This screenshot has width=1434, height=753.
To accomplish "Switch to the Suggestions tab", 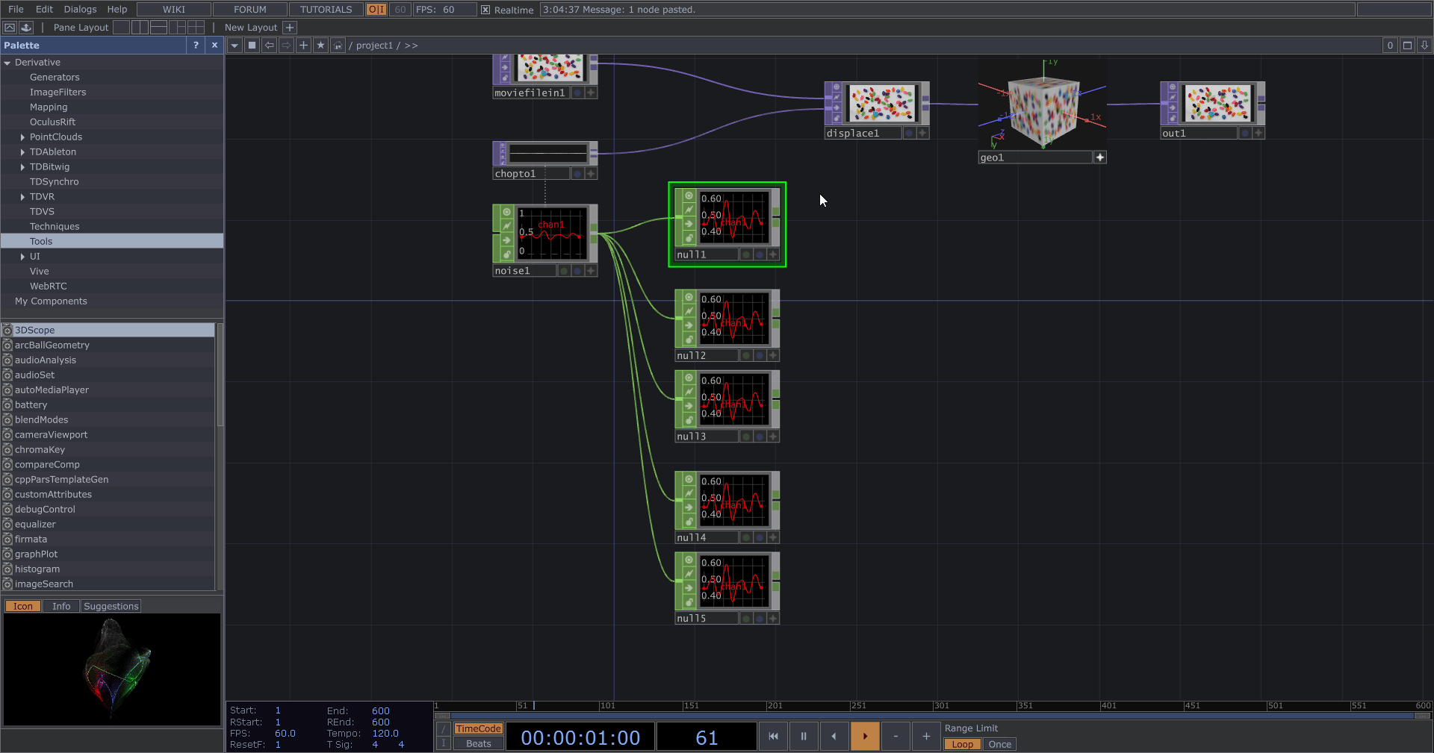I will point(111,607).
